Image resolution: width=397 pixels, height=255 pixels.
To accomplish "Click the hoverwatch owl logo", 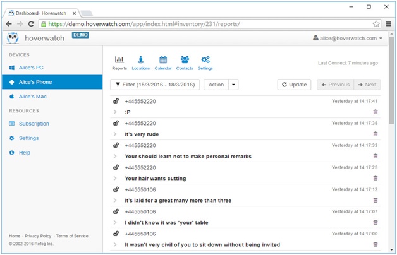I will point(13,38).
